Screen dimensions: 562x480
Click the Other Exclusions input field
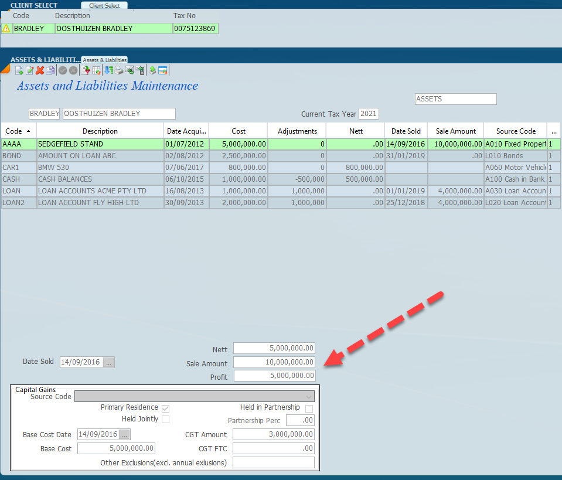point(274,462)
